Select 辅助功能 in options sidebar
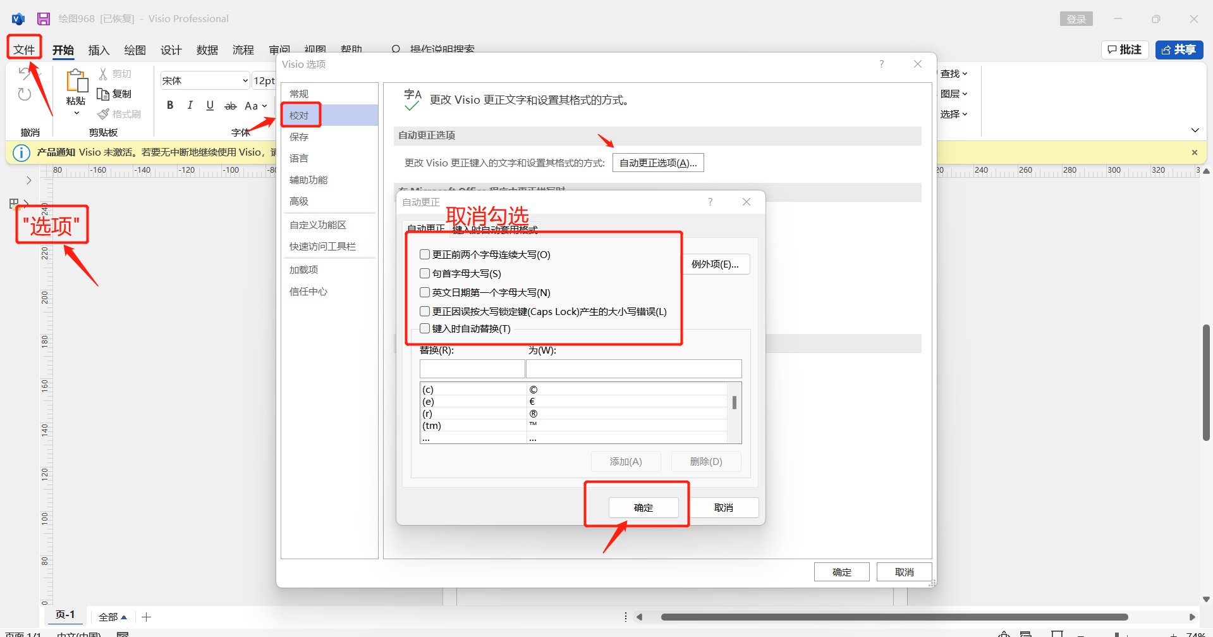The image size is (1213, 637). [x=329, y=180]
